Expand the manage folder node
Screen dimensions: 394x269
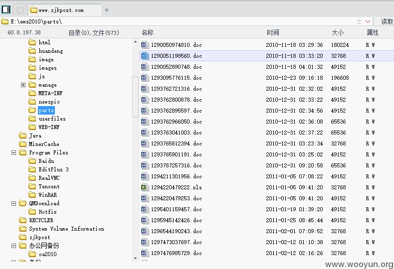click(23, 85)
